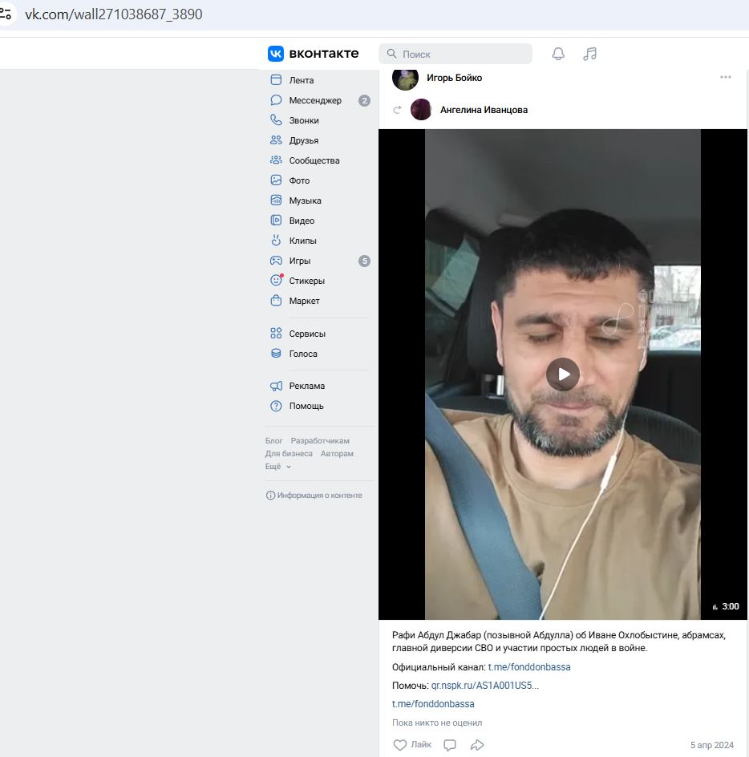Click the Клипы hand icon
Screen dimensions: 749x757
[x=276, y=241]
